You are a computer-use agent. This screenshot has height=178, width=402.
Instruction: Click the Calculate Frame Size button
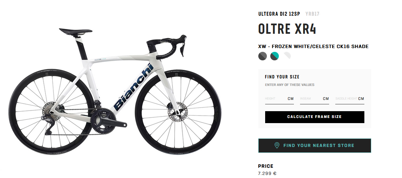tap(314, 117)
